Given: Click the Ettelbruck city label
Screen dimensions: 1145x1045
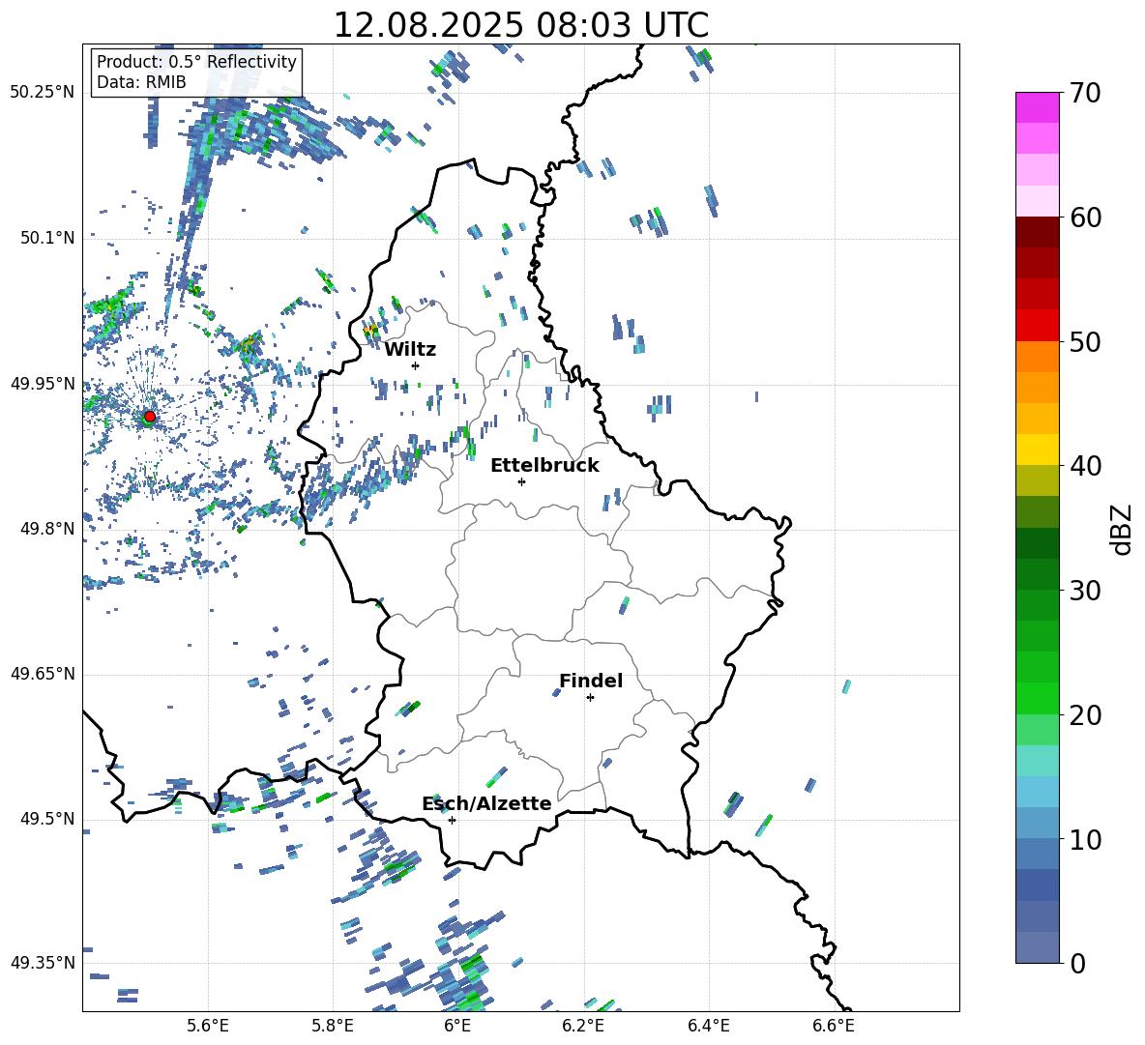Looking at the screenshot, I should 544,466.
